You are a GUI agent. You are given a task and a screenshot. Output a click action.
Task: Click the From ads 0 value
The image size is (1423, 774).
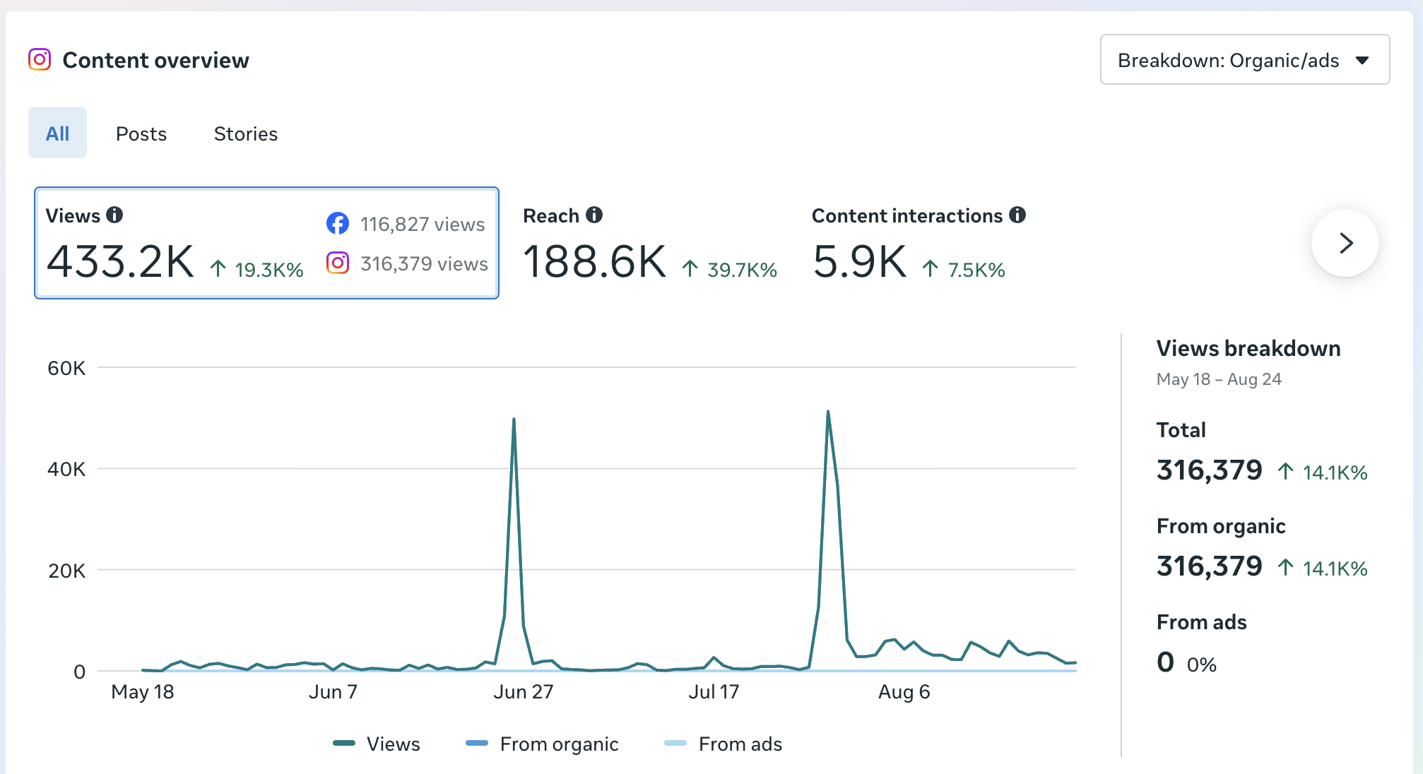pos(1165,662)
